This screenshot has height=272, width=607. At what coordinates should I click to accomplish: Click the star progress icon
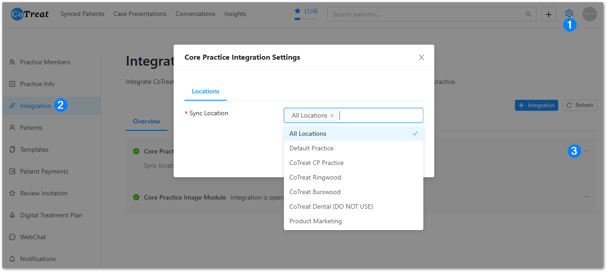click(x=298, y=11)
